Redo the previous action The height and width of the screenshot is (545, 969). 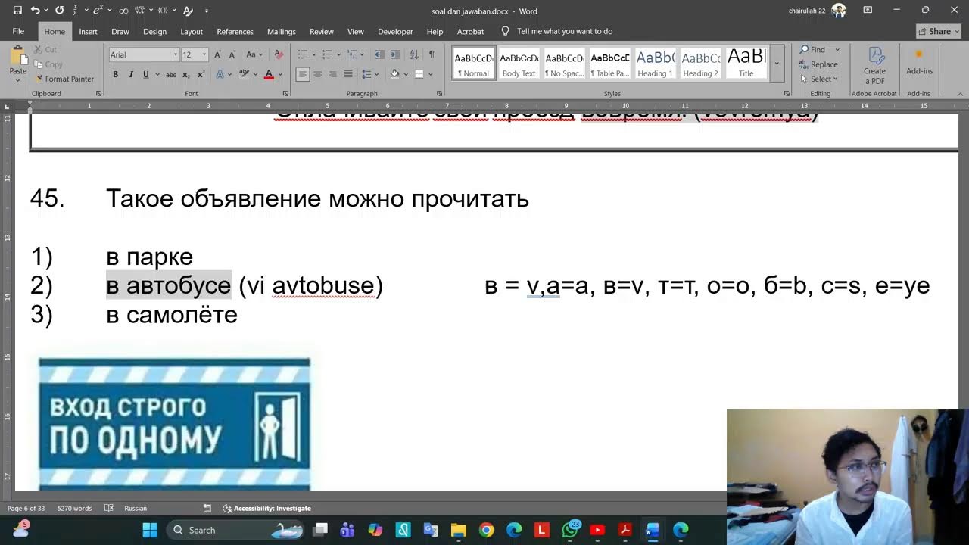coord(60,11)
